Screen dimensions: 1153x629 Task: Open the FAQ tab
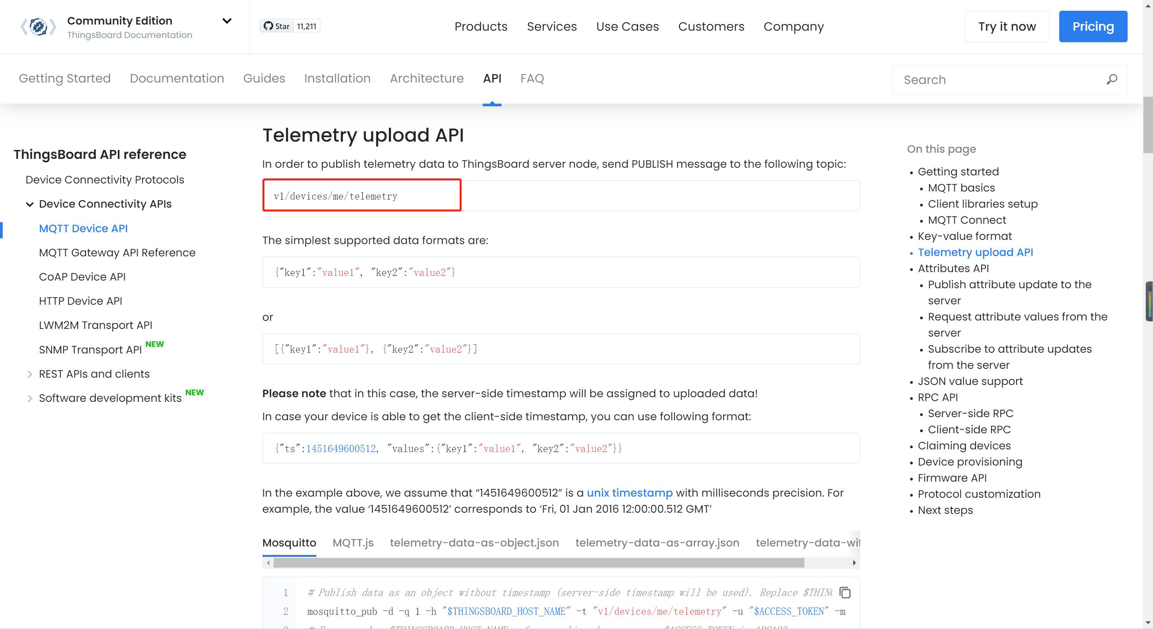pos(532,78)
